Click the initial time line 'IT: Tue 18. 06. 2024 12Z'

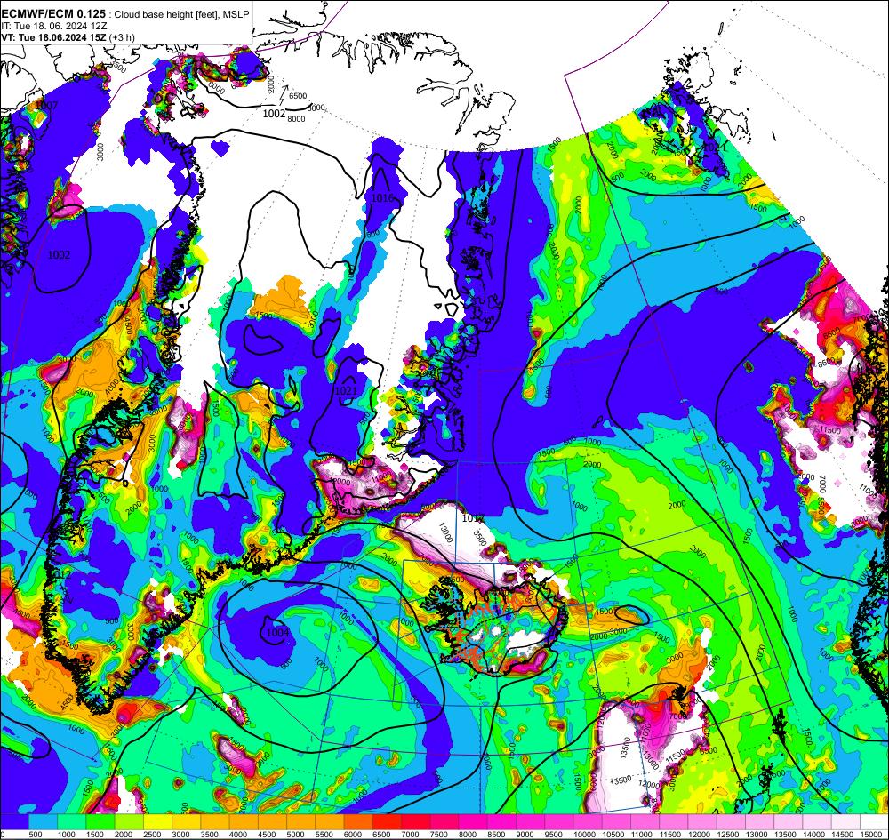click(x=54, y=26)
